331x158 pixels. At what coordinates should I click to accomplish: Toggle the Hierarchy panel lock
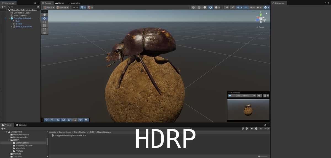(x=35, y=3)
